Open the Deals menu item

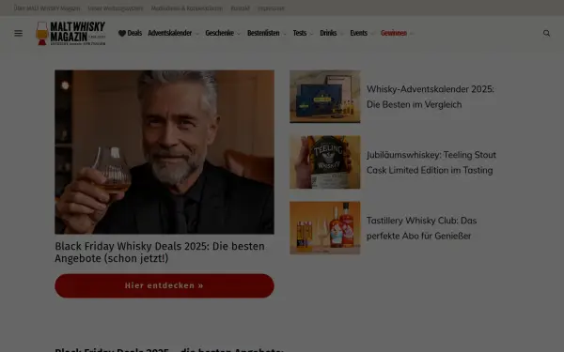tap(131, 33)
